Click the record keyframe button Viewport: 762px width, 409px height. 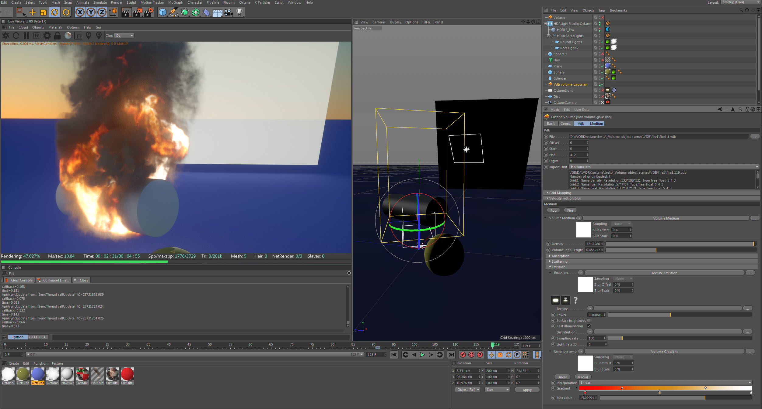pyautogui.click(x=463, y=355)
